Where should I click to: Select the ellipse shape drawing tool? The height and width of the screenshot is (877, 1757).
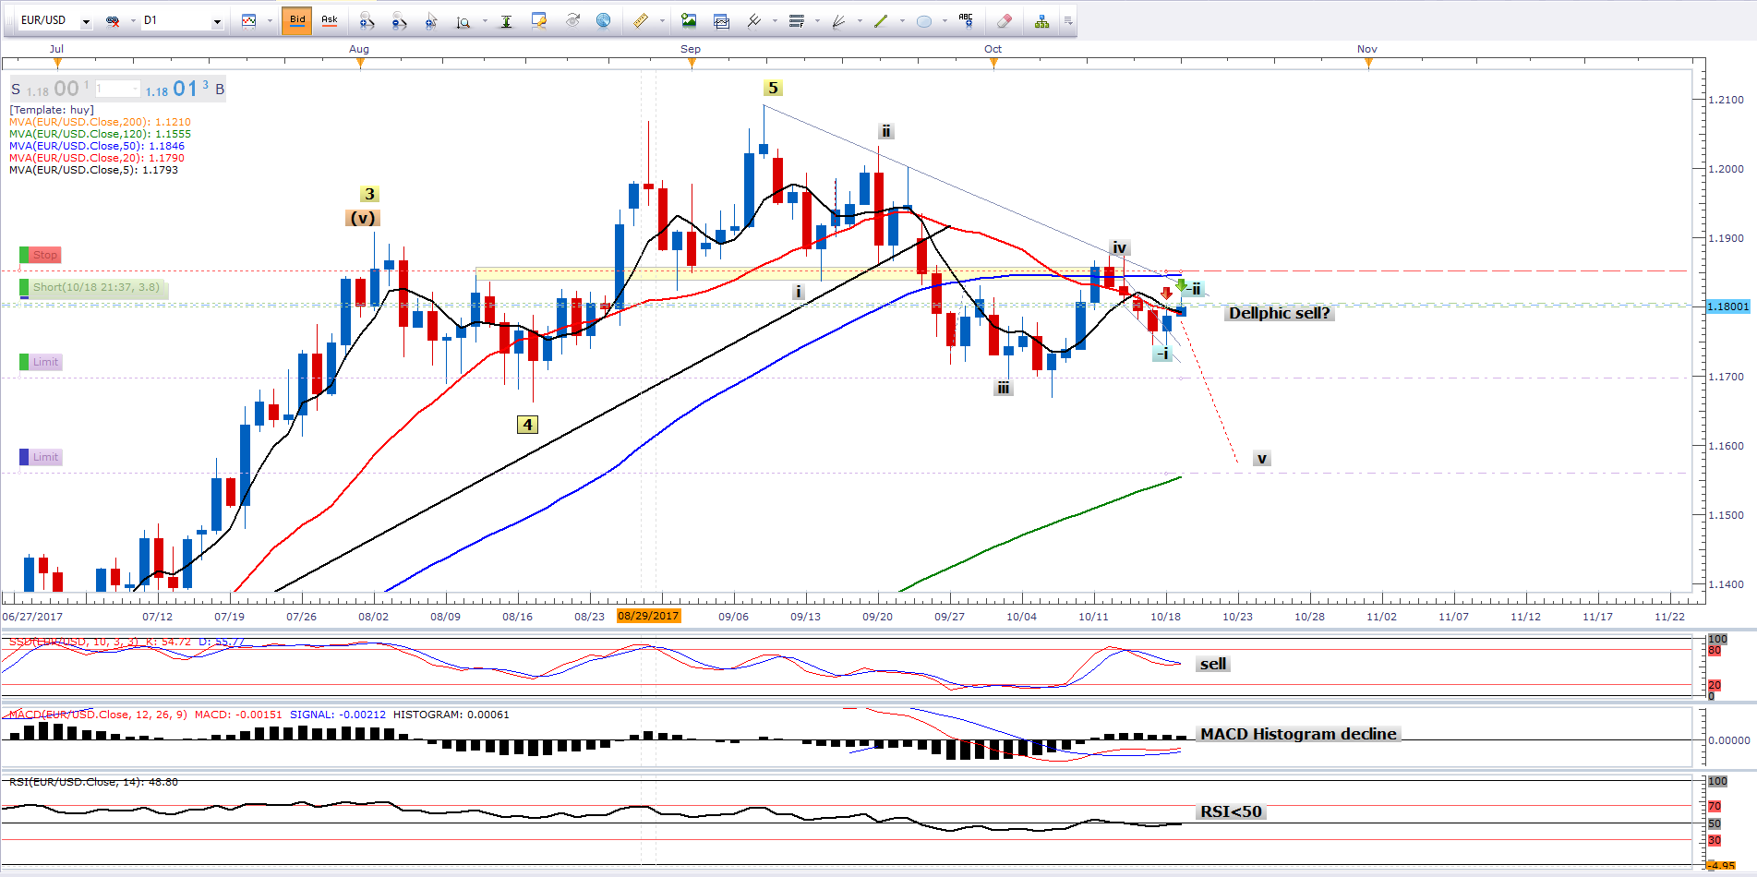pos(923,21)
